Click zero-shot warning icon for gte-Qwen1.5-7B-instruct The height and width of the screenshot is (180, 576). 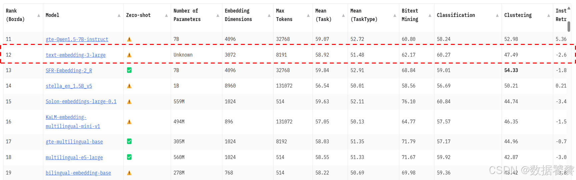tap(129, 39)
